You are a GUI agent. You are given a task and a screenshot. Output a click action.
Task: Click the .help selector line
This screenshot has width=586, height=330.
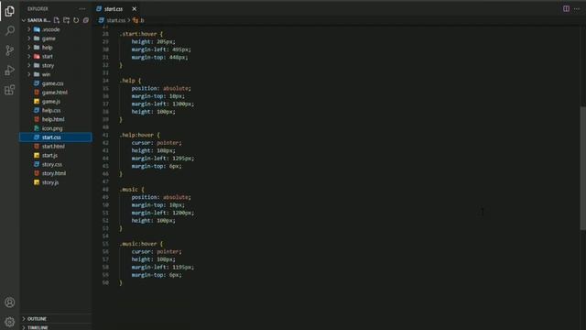click(x=130, y=81)
